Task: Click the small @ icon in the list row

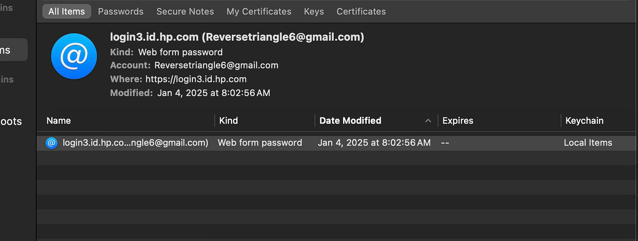Action: coord(52,142)
